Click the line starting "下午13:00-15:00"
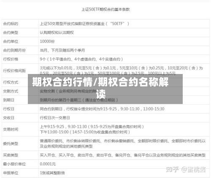 85,132
